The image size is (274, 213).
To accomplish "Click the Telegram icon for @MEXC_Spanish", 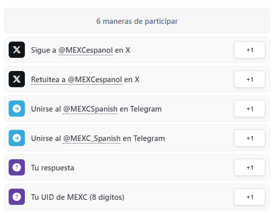I will [x=17, y=138].
